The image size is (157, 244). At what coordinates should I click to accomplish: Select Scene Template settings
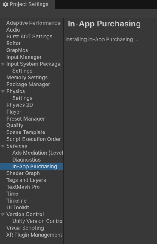pyautogui.click(x=26, y=132)
